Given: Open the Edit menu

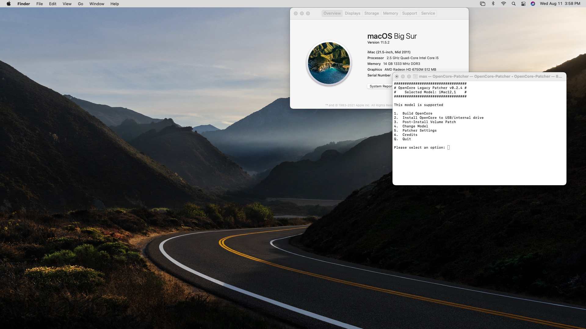Looking at the screenshot, I should point(52,4).
